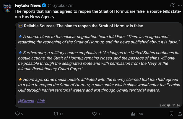The height and width of the screenshot is (119, 183).
Task: Click the 3.9K views count
Action: click(140, 114)
